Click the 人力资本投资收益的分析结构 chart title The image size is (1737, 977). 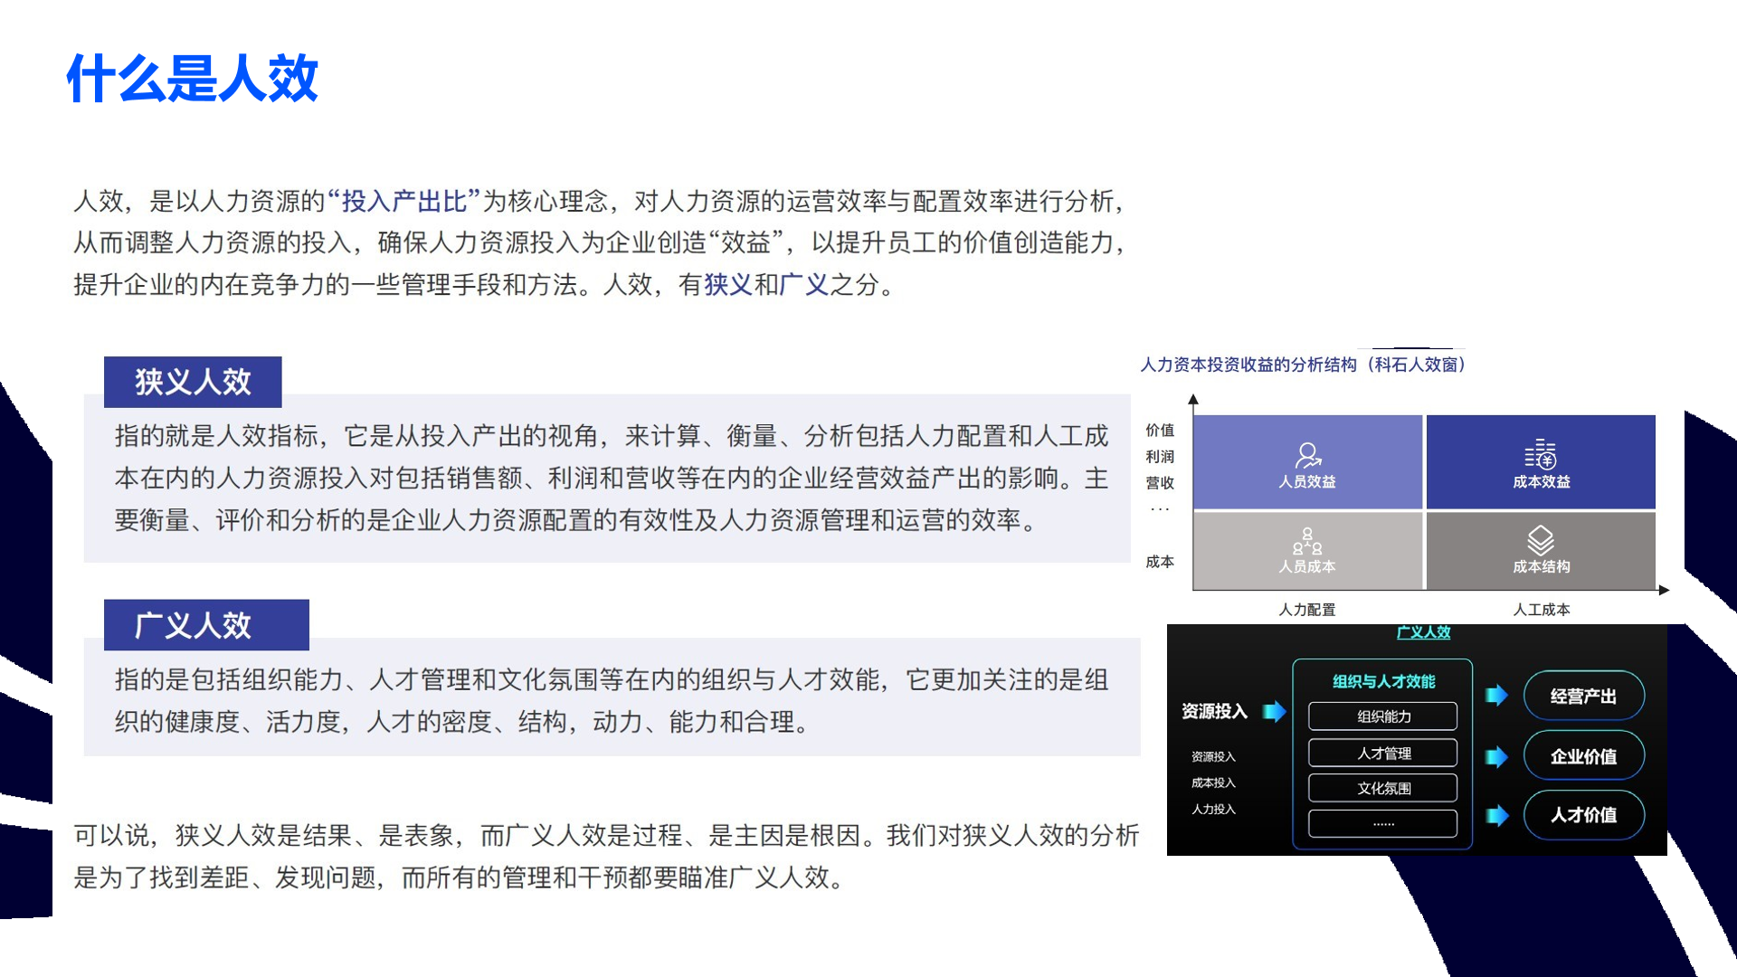point(1303,365)
